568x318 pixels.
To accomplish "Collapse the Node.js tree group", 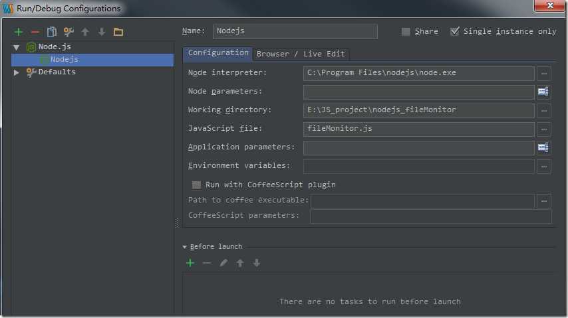I will pyautogui.click(x=17, y=47).
